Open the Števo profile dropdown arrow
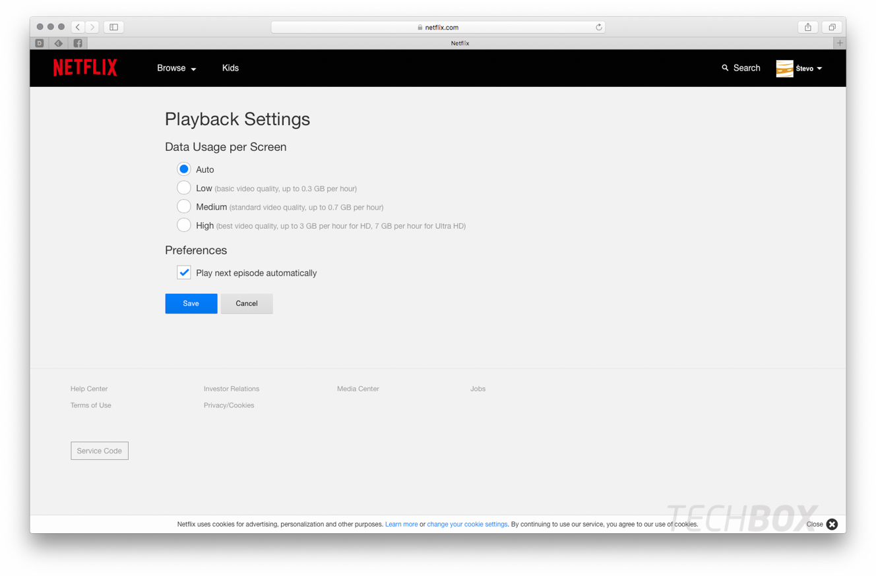 pos(819,69)
